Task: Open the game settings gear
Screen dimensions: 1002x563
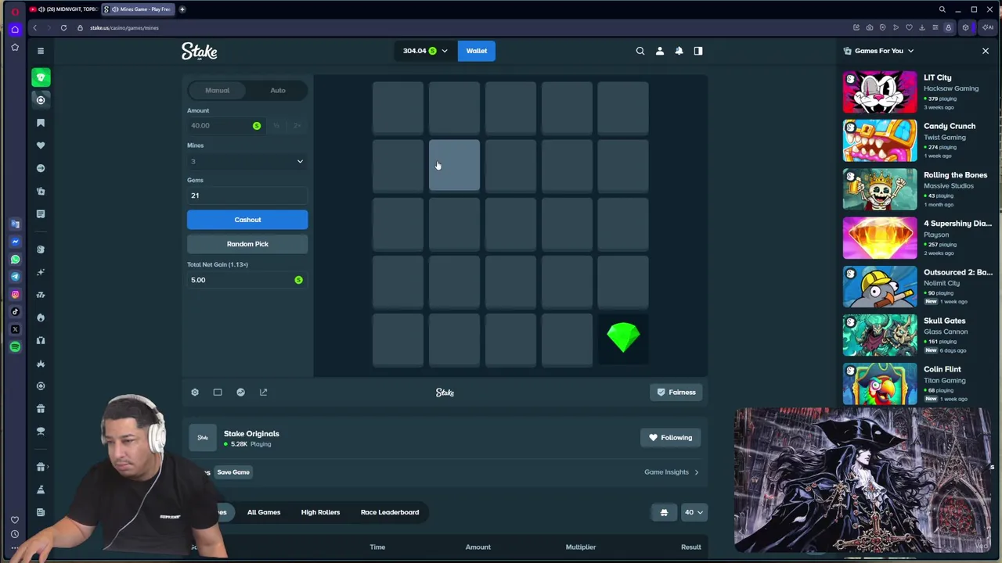Action: click(x=195, y=393)
